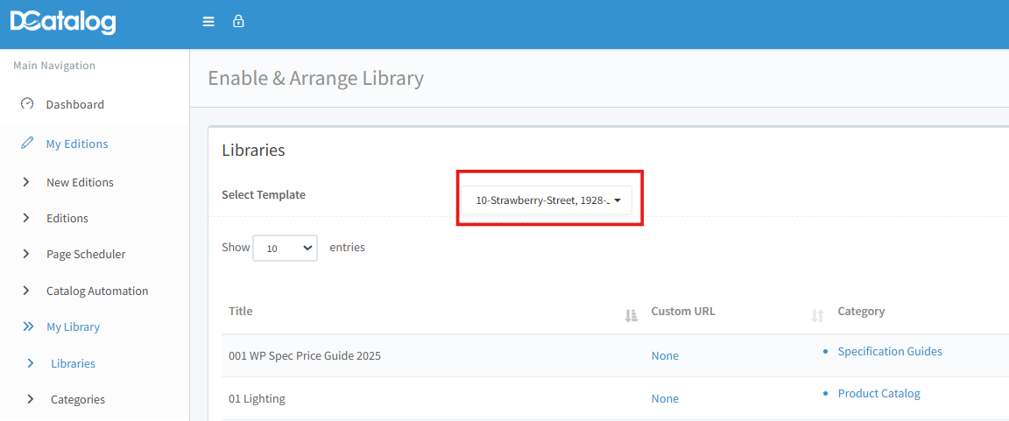The width and height of the screenshot is (1009, 421).
Task: Select the 001 WP Spec Price Guide row
Action: pyautogui.click(x=305, y=356)
